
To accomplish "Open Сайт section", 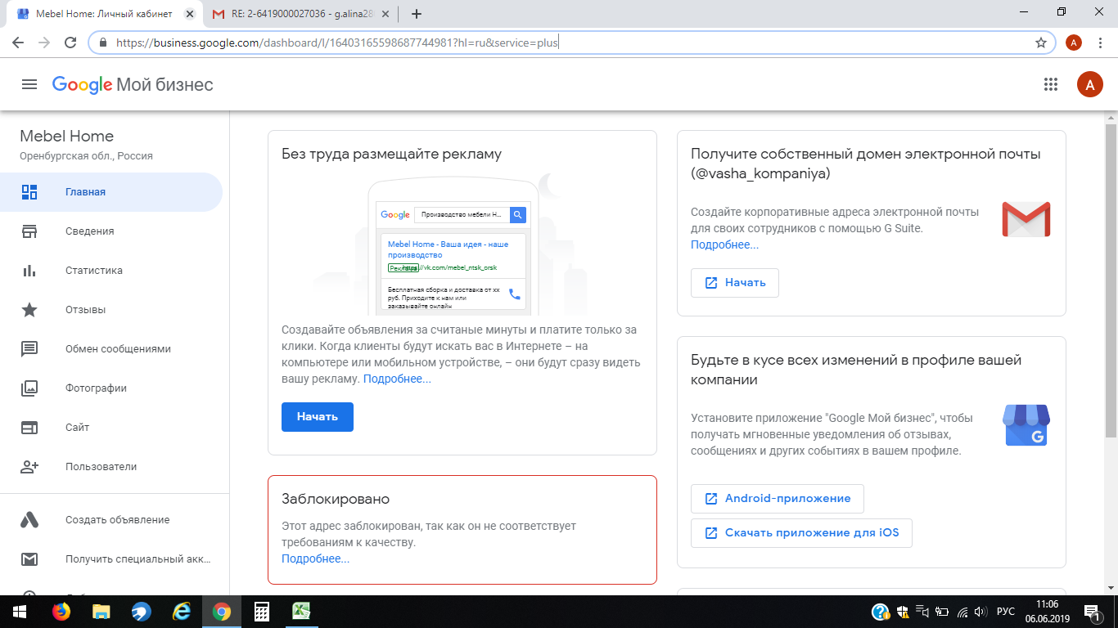I will (111, 428).
